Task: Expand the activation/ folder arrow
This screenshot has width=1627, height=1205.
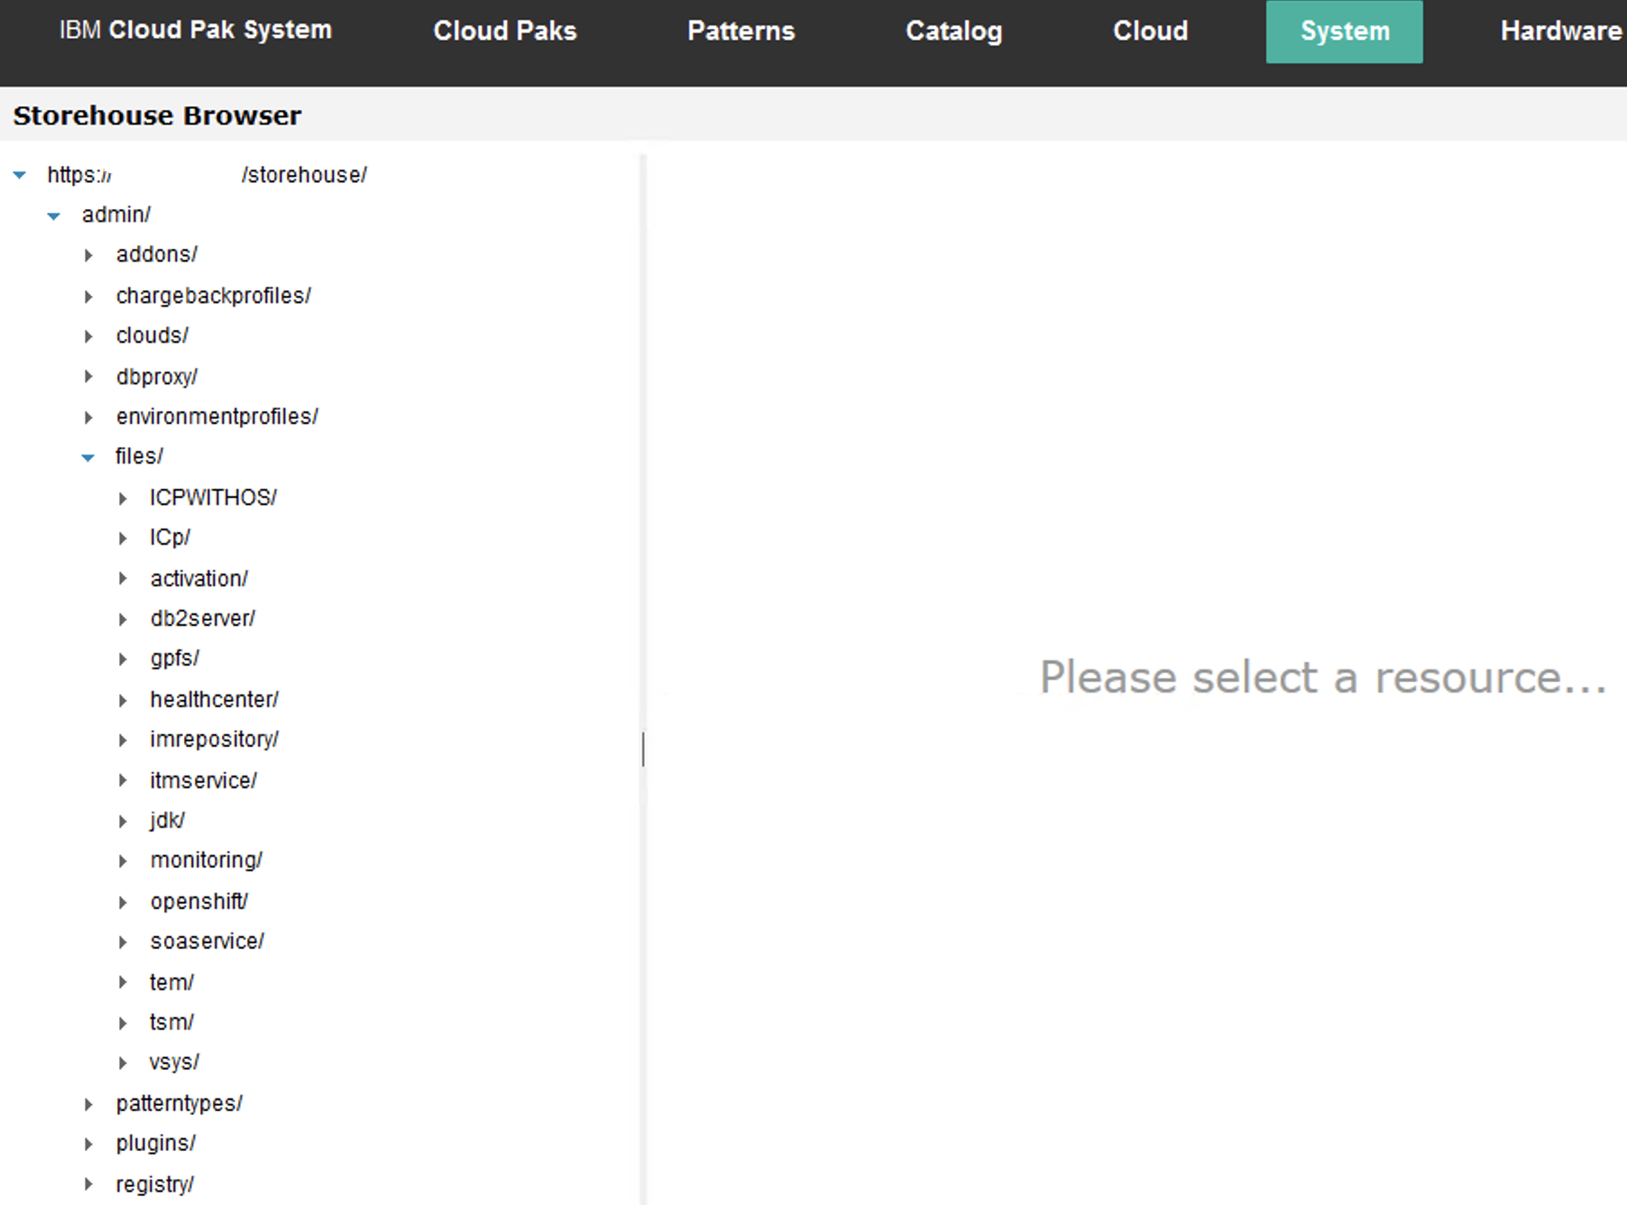Action: point(123,578)
